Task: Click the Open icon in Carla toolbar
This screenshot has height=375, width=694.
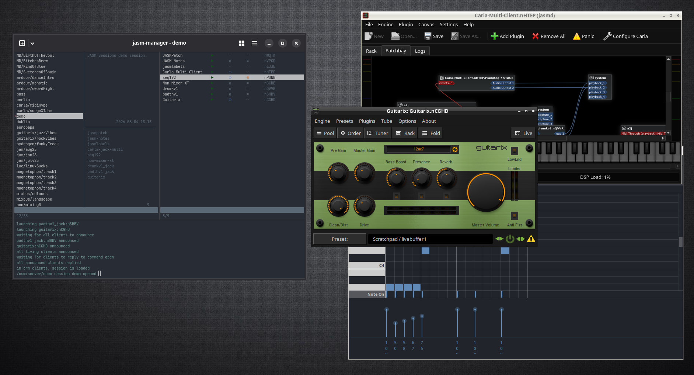Action: tap(395, 36)
